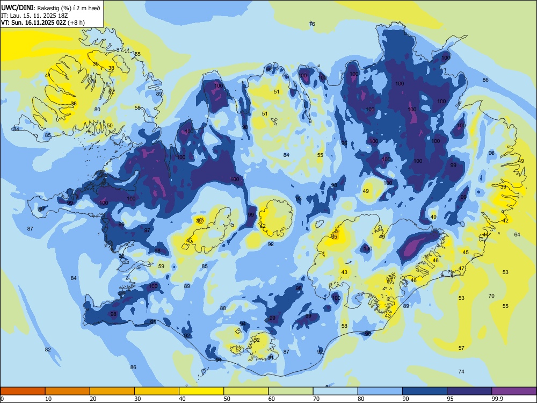Click the '(+8 h)' forecast offset text

click(x=76, y=23)
